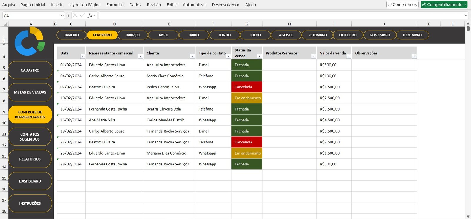Screen dimensions: 471x219
Task: Click the vertical dots beside the Name Box
Action: (68, 15)
